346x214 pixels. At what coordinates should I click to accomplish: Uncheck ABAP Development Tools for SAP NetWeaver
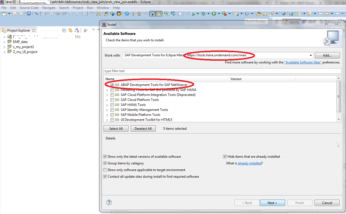point(112,85)
